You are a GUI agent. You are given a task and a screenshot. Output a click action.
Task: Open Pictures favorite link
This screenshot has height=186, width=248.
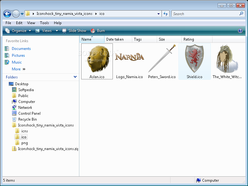(18, 55)
